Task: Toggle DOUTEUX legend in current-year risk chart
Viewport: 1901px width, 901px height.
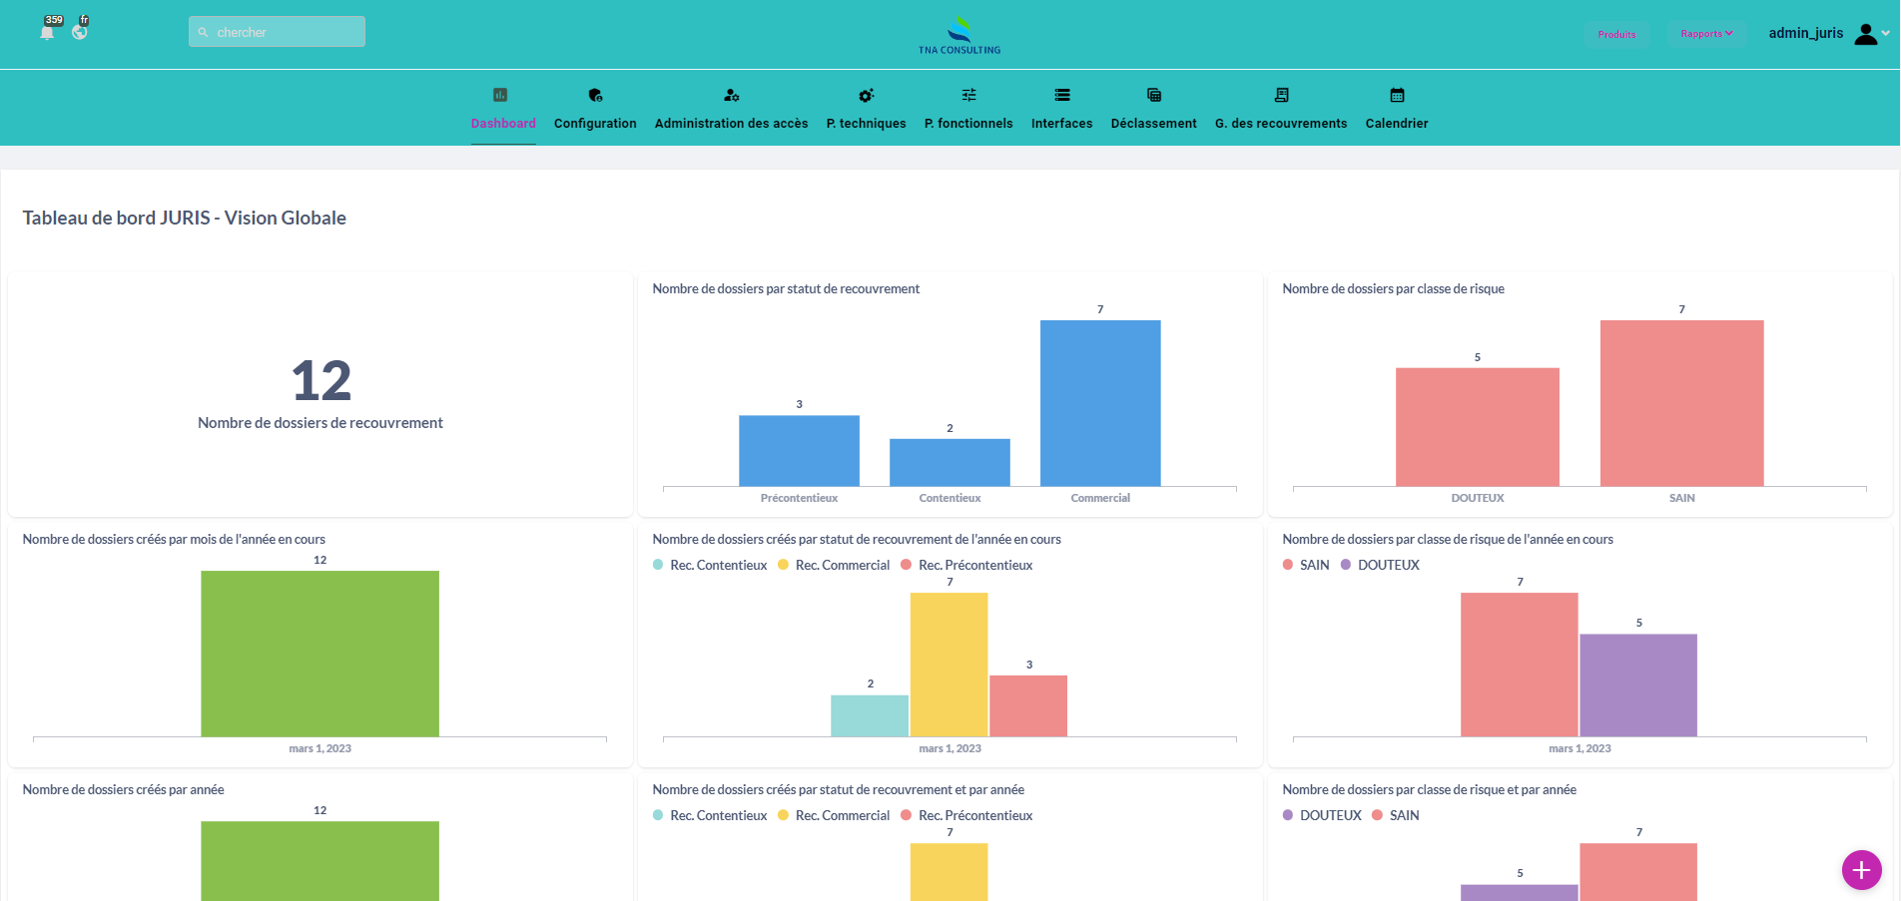Action: coord(1379,565)
